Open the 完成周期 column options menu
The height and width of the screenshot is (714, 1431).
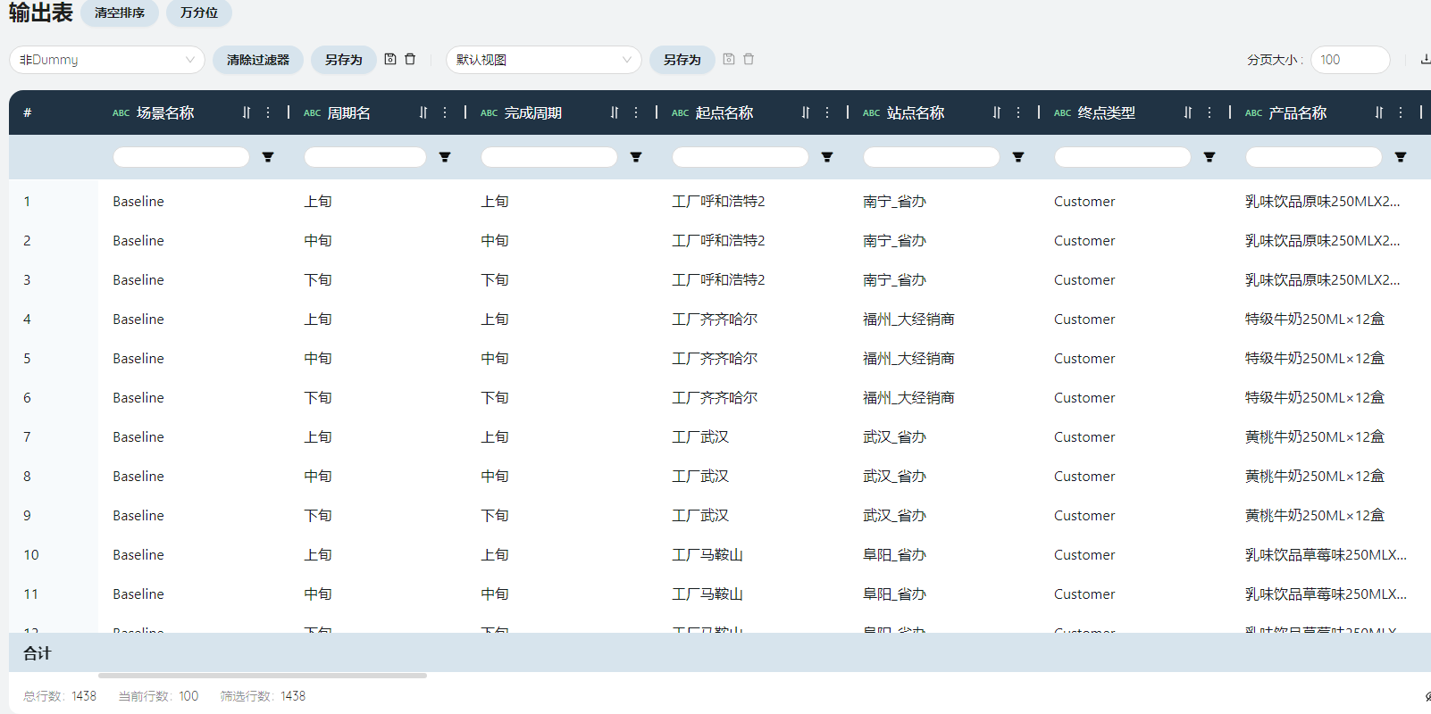[636, 112]
